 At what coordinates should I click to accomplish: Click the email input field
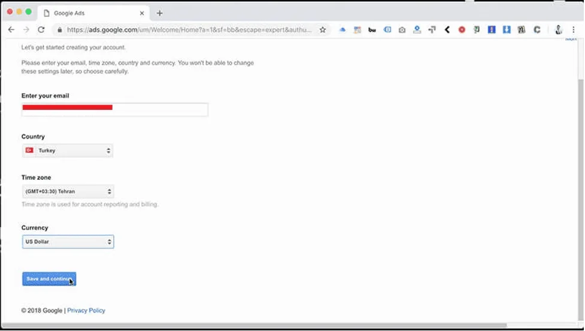click(x=115, y=109)
